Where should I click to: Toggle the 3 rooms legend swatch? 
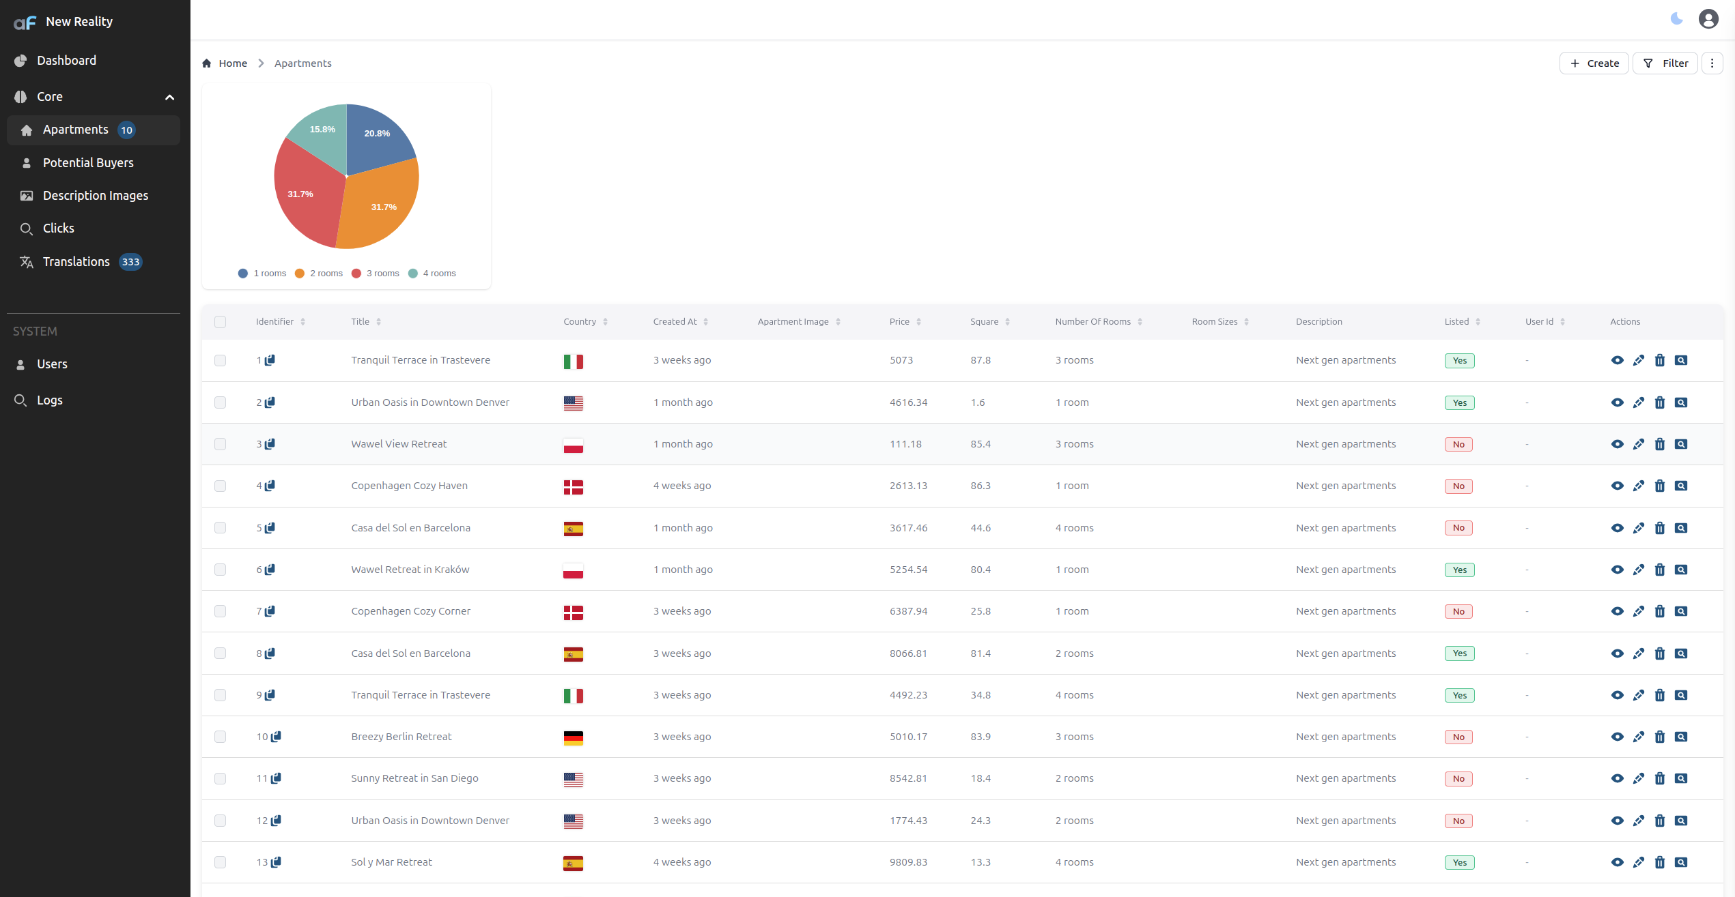356,274
